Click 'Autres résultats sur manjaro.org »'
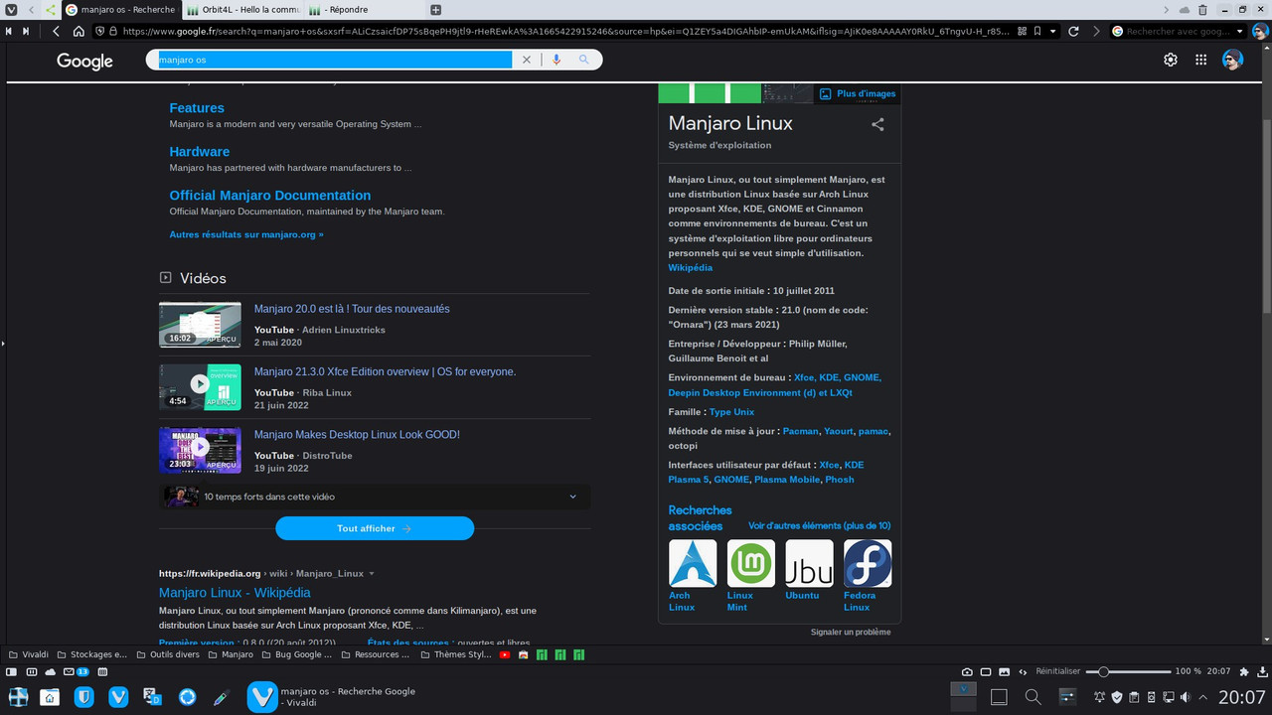 [246, 234]
